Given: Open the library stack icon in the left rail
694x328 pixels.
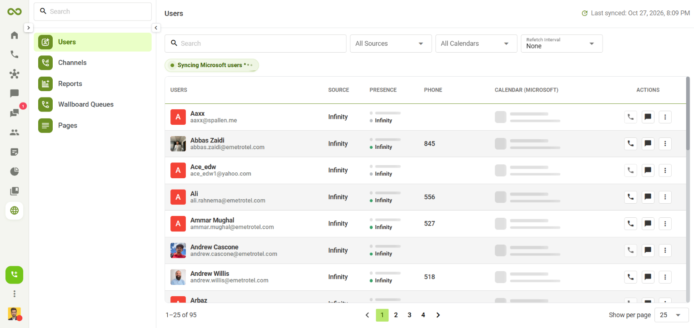Looking at the screenshot, I should 15,191.
